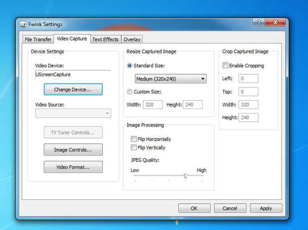The image size is (308, 230).
Task: Click the High label of JPEG quality
Action: pos(202,170)
